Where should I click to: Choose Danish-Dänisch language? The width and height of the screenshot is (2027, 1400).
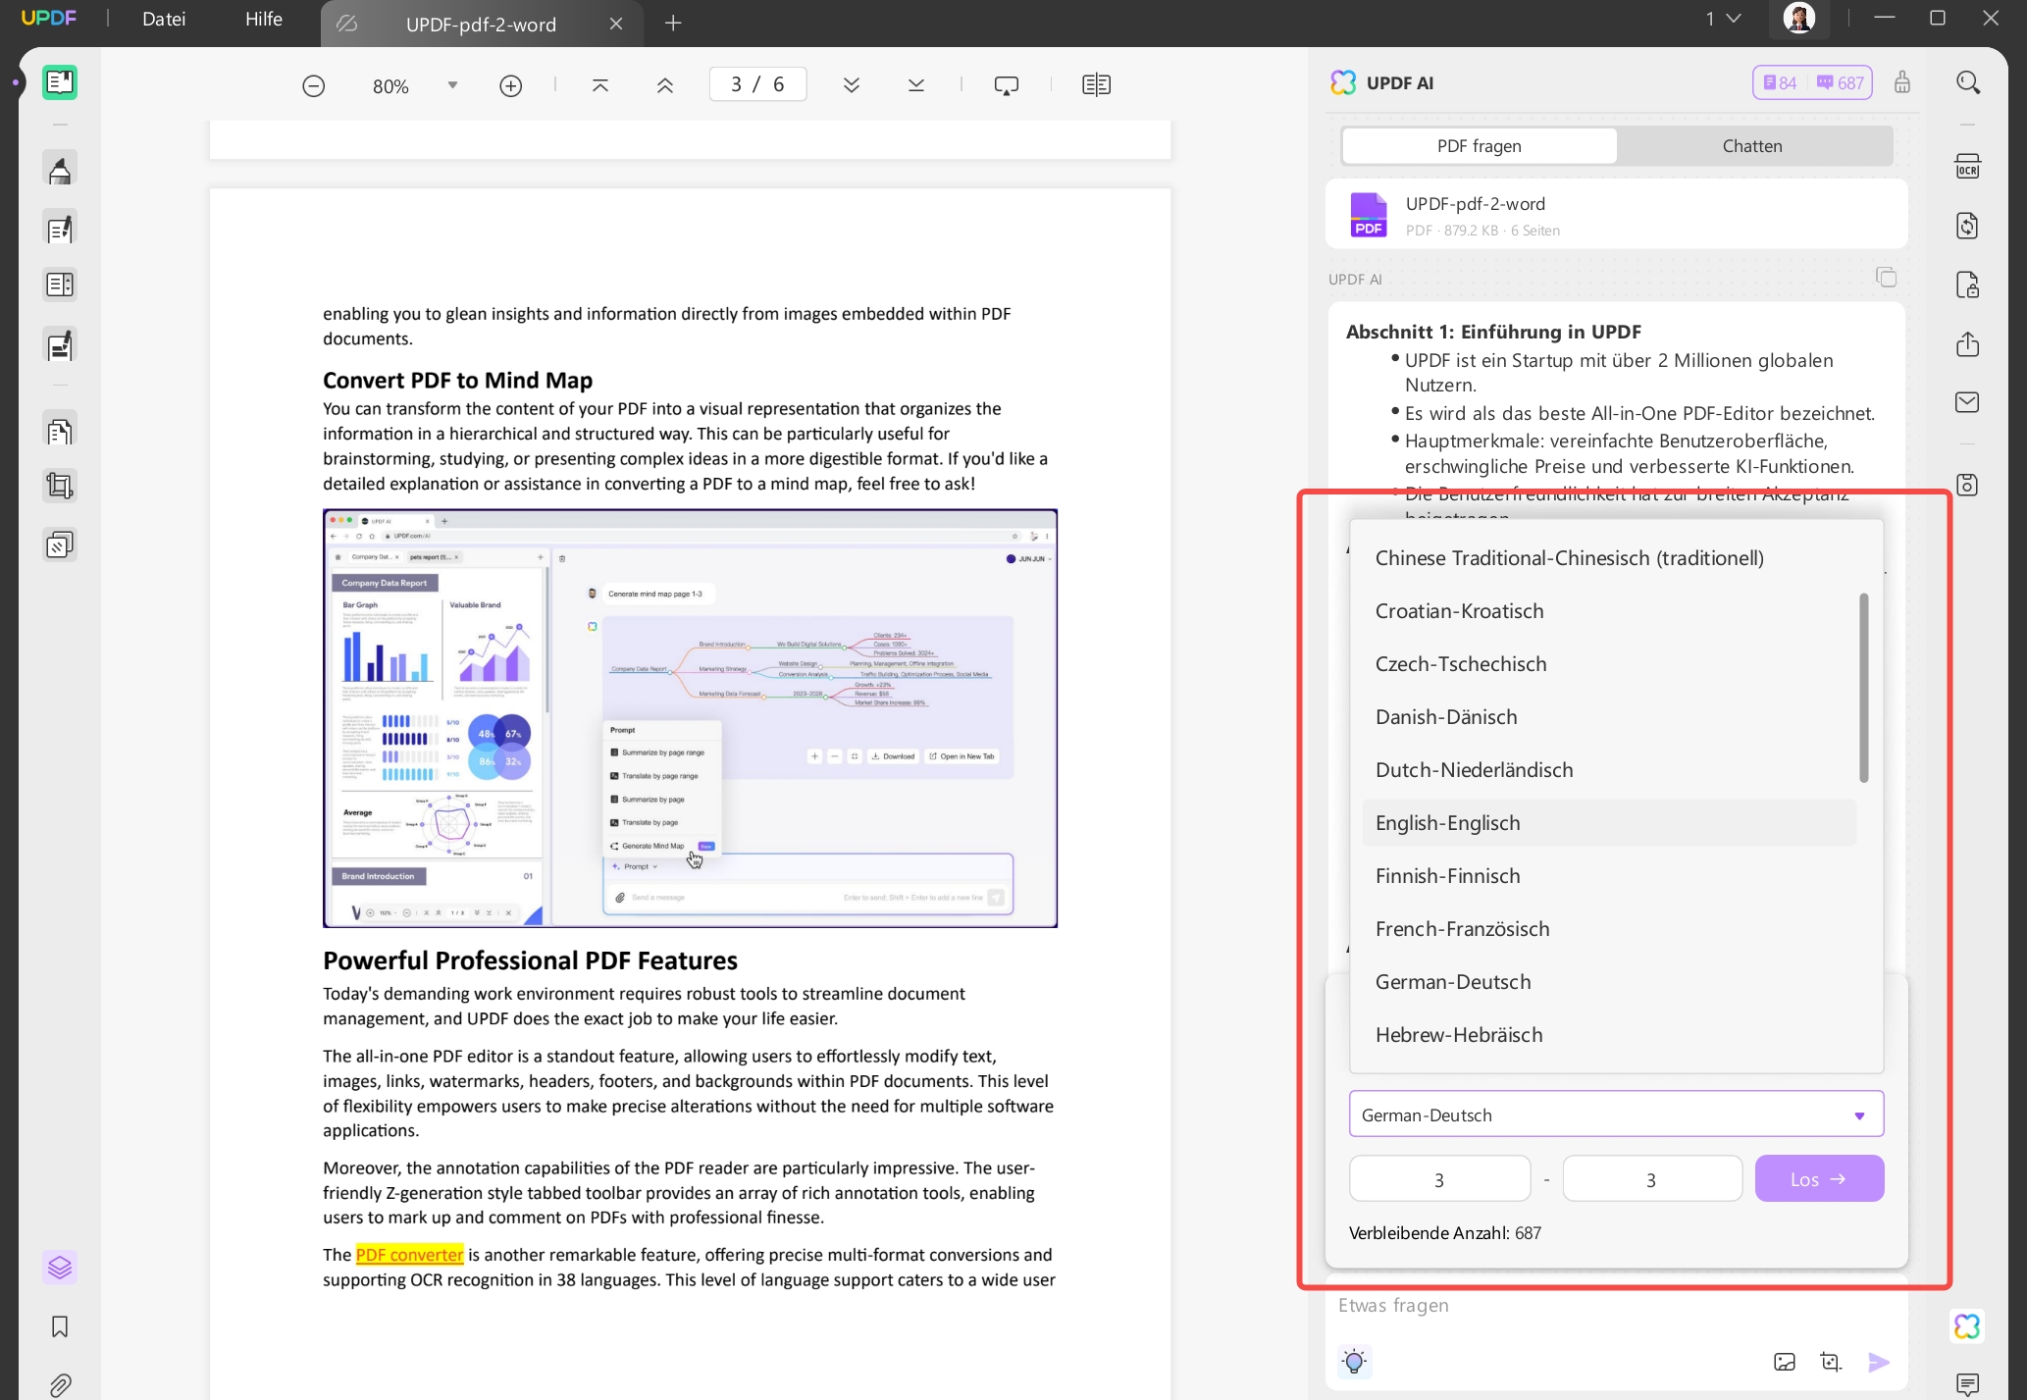click(1609, 716)
